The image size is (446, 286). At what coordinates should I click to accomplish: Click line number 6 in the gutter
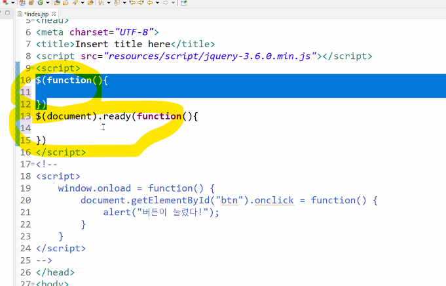click(x=28, y=32)
